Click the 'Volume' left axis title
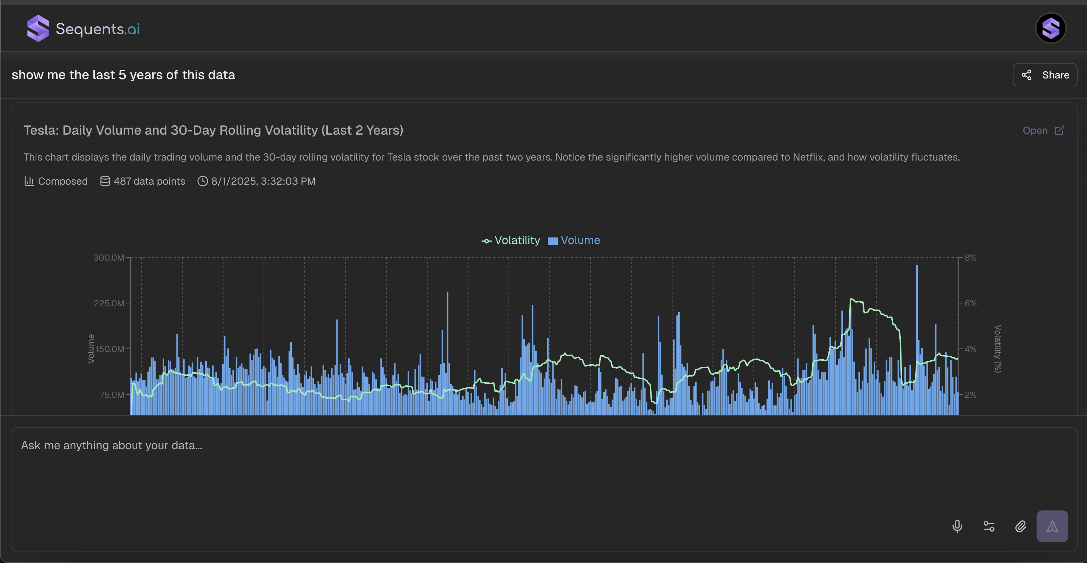1087x563 pixels. point(91,349)
